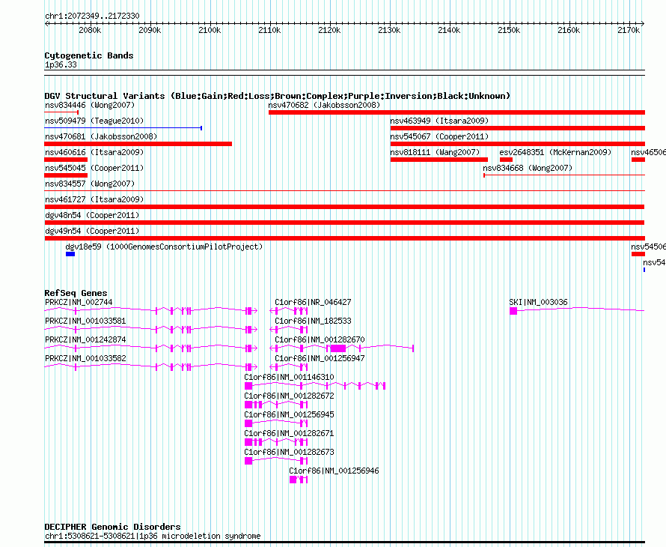The width and height of the screenshot is (666, 547).
Task: Select variant nsv463949 (Itsara2009) label
Action: click(x=439, y=121)
